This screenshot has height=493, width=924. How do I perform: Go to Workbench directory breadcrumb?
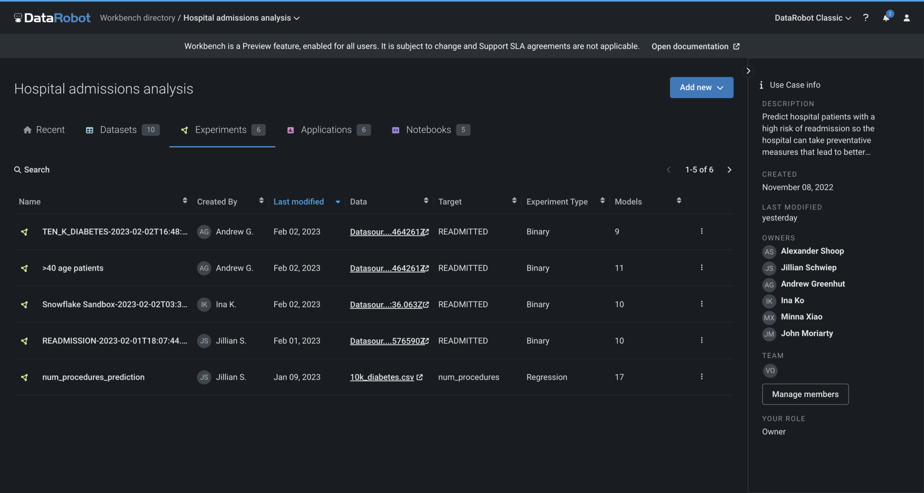(x=138, y=18)
